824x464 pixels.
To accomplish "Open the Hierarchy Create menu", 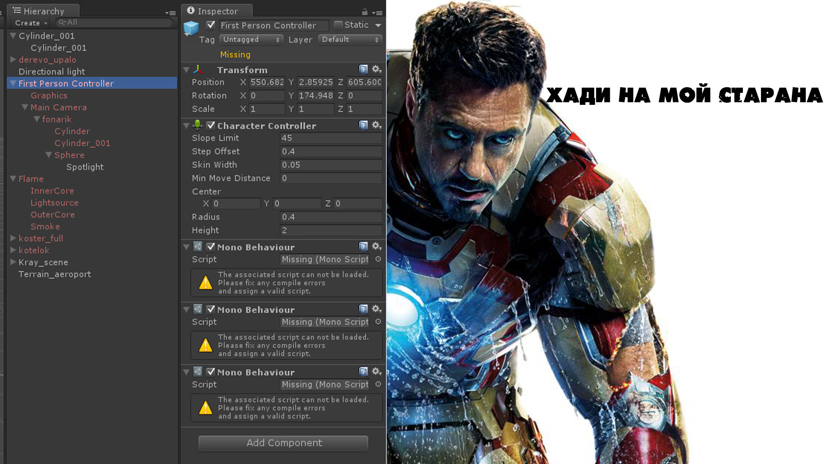I will [30, 23].
